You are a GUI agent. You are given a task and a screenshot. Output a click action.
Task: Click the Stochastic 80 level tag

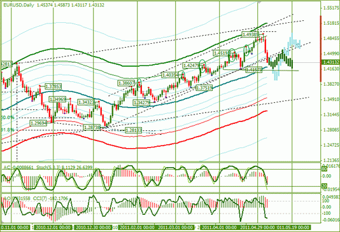click(x=324, y=169)
